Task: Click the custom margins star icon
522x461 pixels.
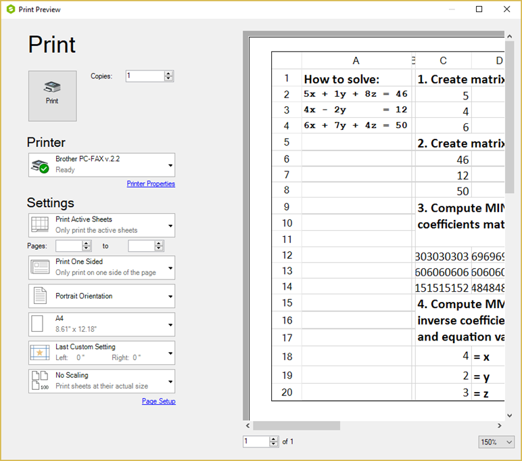Action: point(40,352)
